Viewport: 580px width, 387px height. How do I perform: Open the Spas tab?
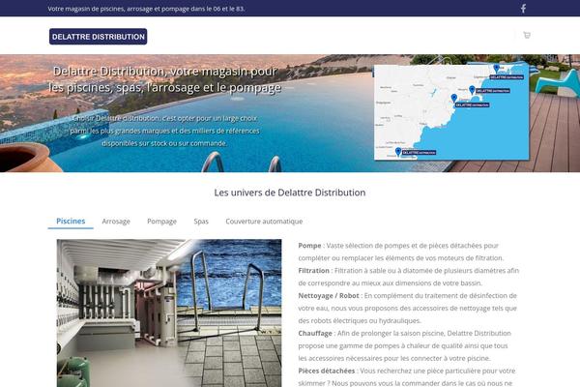tap(201, 222)
